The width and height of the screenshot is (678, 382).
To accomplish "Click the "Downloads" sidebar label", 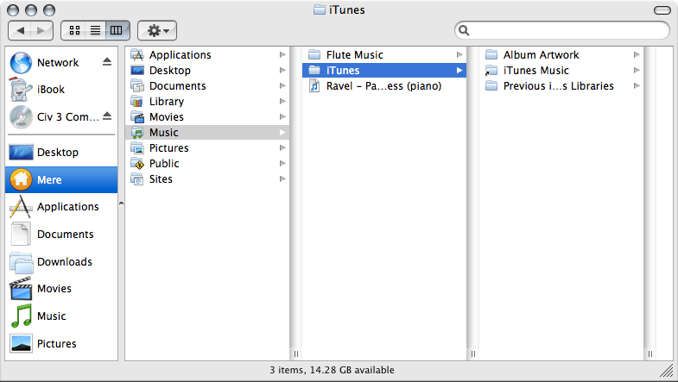I will click(x=65, y=261).
